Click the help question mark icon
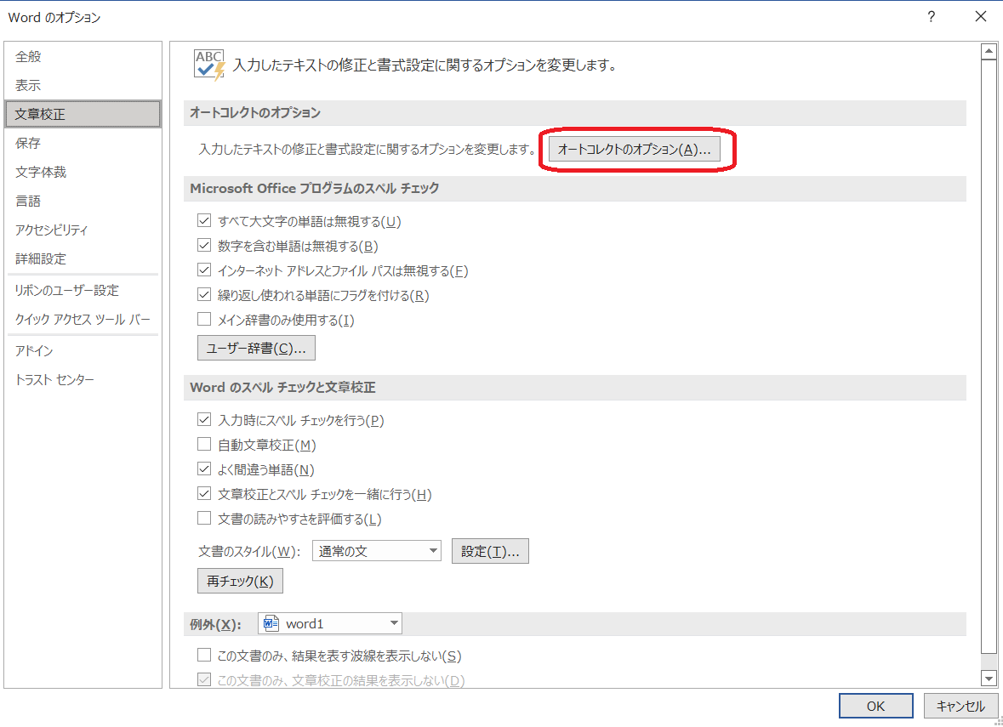This screenshot has height=727, width=1003. [931, 16]
